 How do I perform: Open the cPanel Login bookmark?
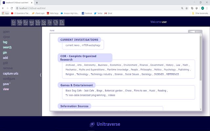pos(38,13)
